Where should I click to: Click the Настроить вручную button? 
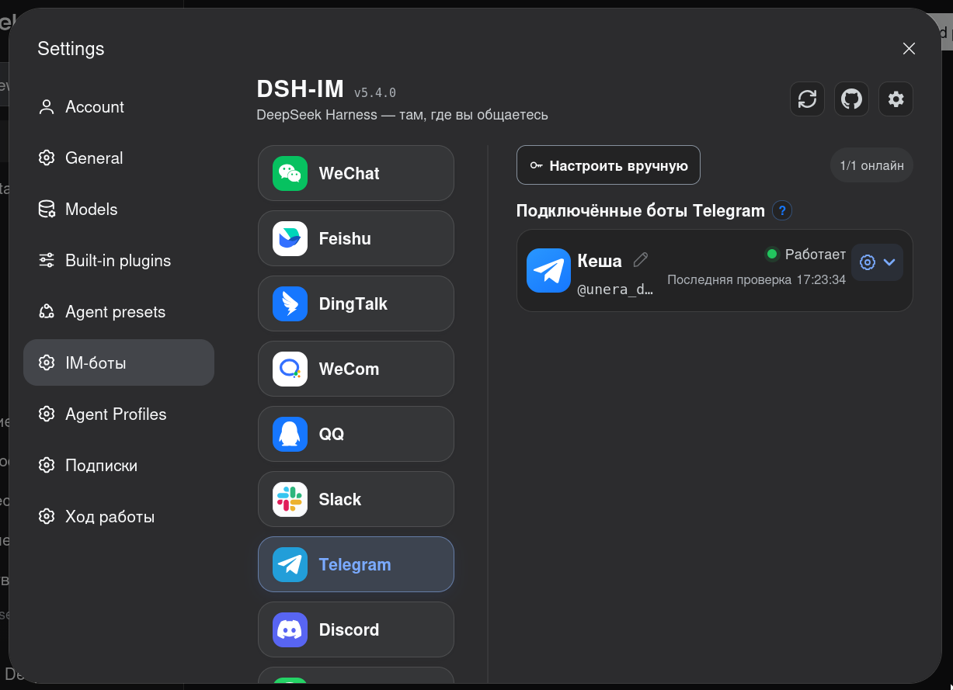608,165
